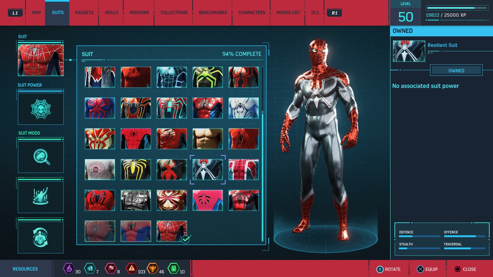The image size is (493, 277).
Task: Click the Resources label
Action: [x=25, y=269]
